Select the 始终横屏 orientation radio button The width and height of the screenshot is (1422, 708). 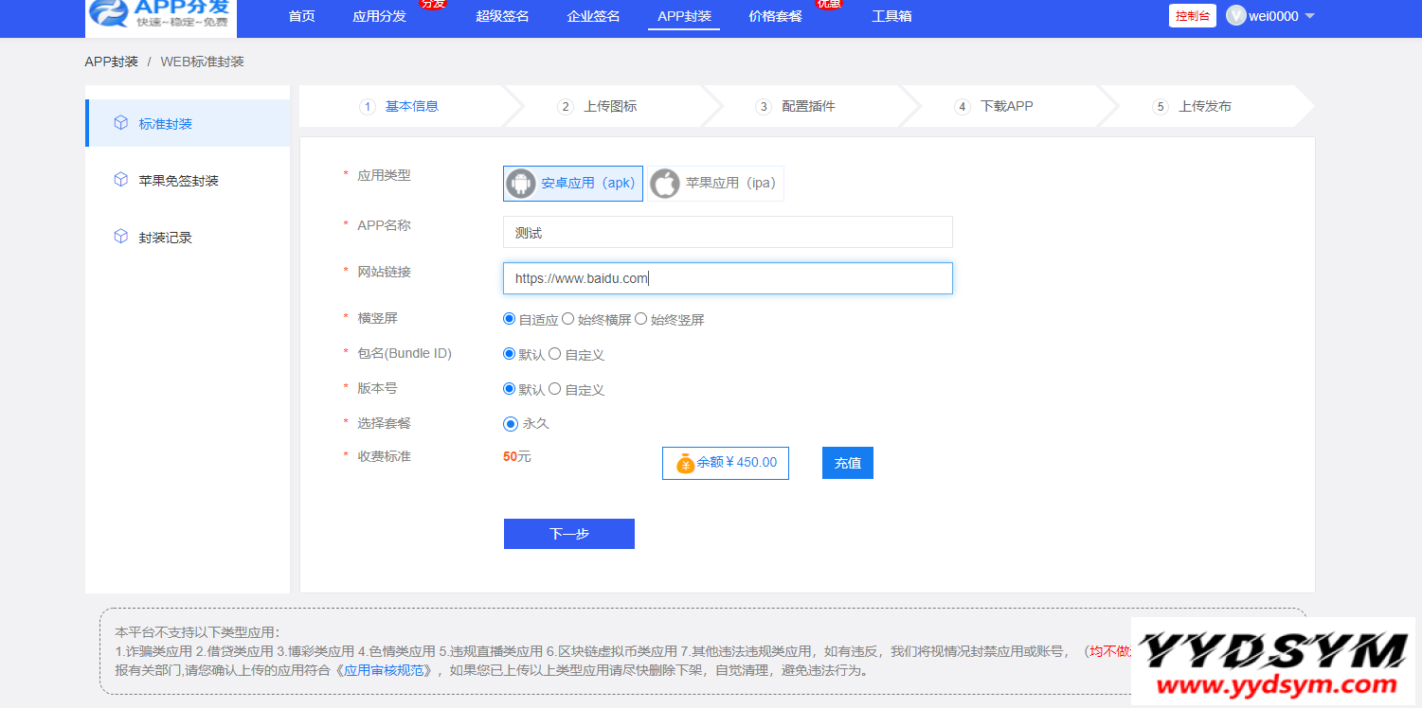point(568,319)
